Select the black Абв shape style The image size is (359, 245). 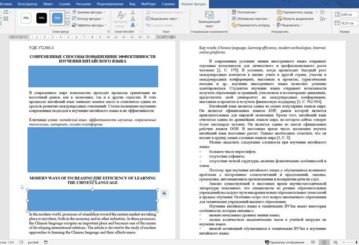pyautogui.click(x=41, y=18)
